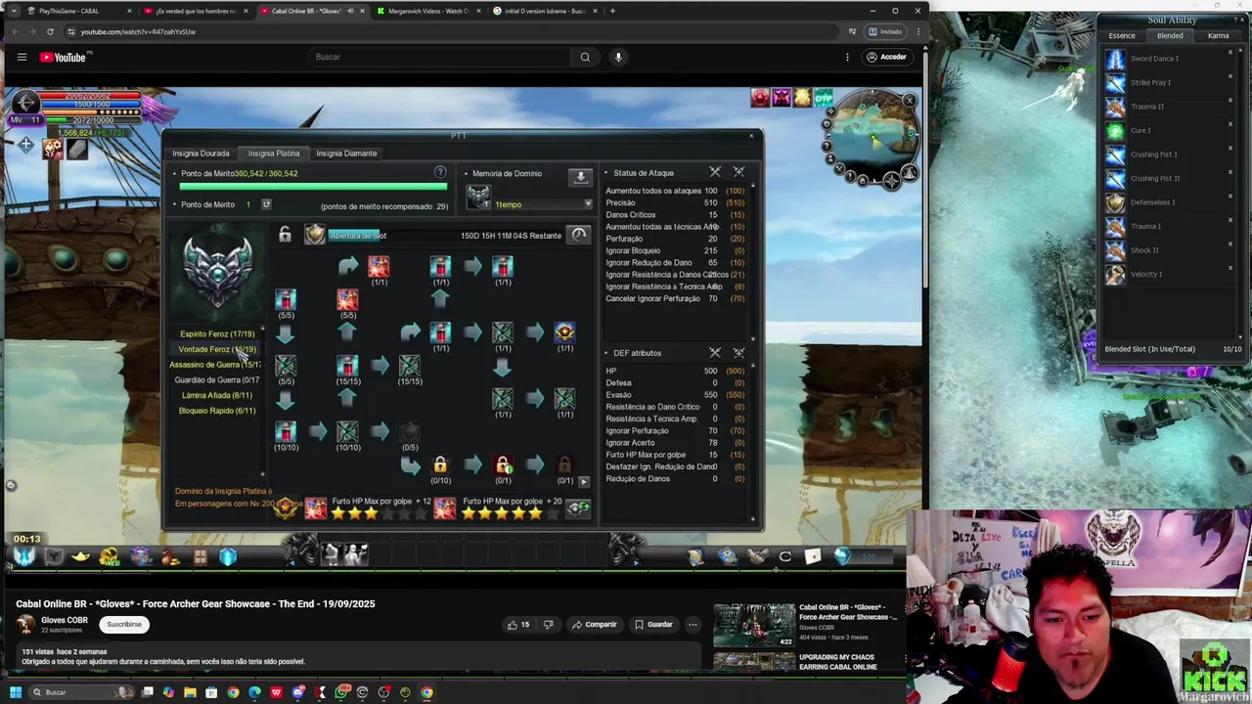1252x704 pixels.
Task: Click the help question mark icon
Action: (440, 173)
